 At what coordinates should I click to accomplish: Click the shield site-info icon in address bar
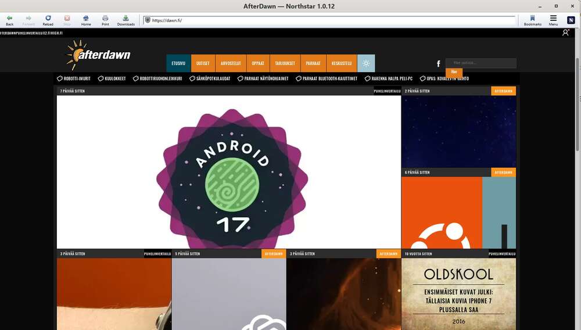[x=148, y=20]
